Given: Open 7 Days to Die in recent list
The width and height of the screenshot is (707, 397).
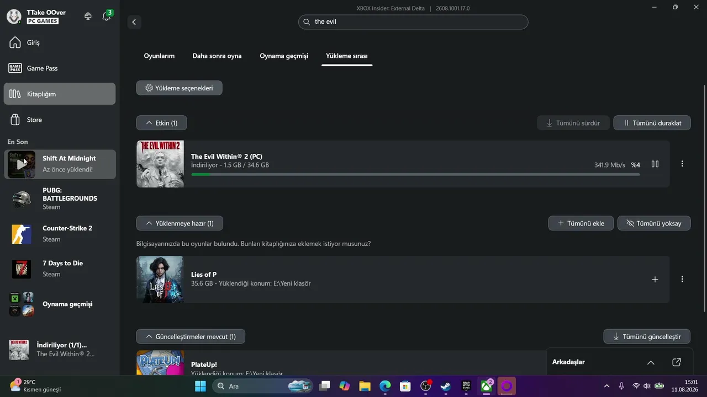Looking at the screenshot, I should [60, 269].
